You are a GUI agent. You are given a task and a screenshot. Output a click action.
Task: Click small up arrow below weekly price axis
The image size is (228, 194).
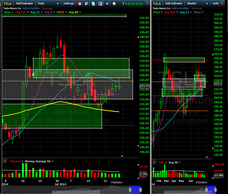click(207, 157)
